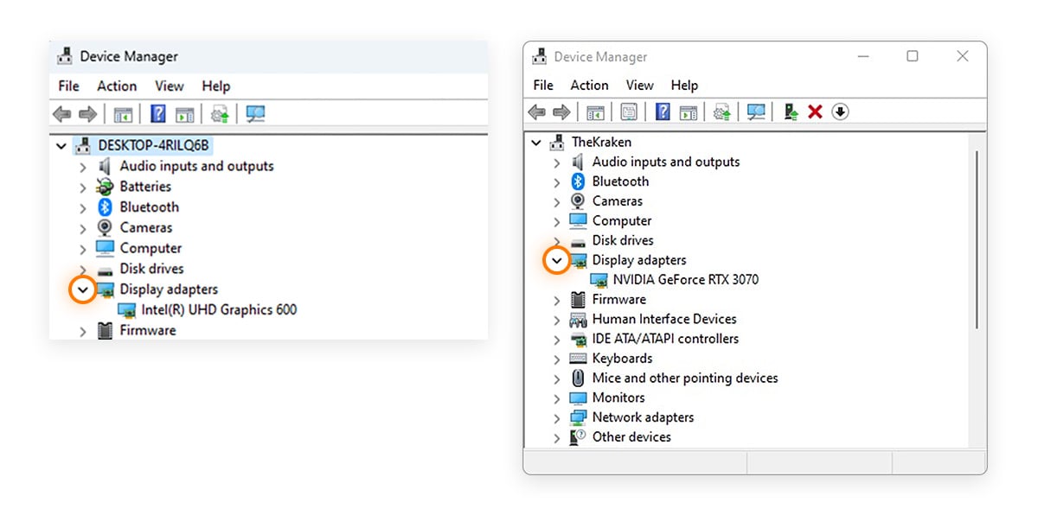Click the Human Interface Devices category icon
The height and width of the screenshot is (515, 1038).
(x=578, y=319)
